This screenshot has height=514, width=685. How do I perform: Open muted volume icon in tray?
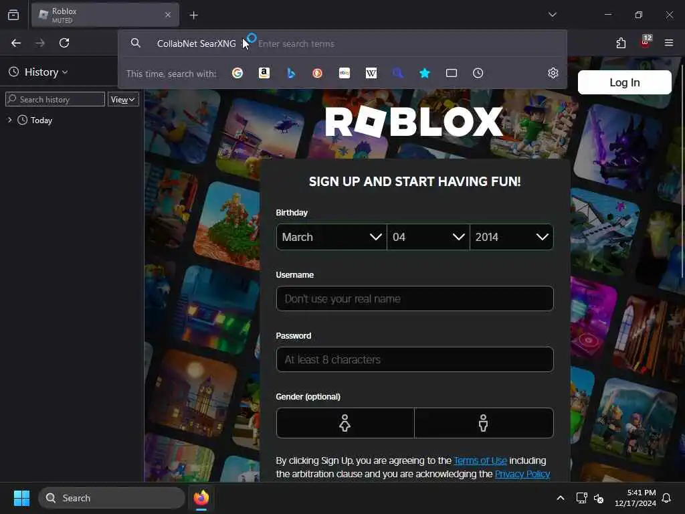click(x=599, y=498)
